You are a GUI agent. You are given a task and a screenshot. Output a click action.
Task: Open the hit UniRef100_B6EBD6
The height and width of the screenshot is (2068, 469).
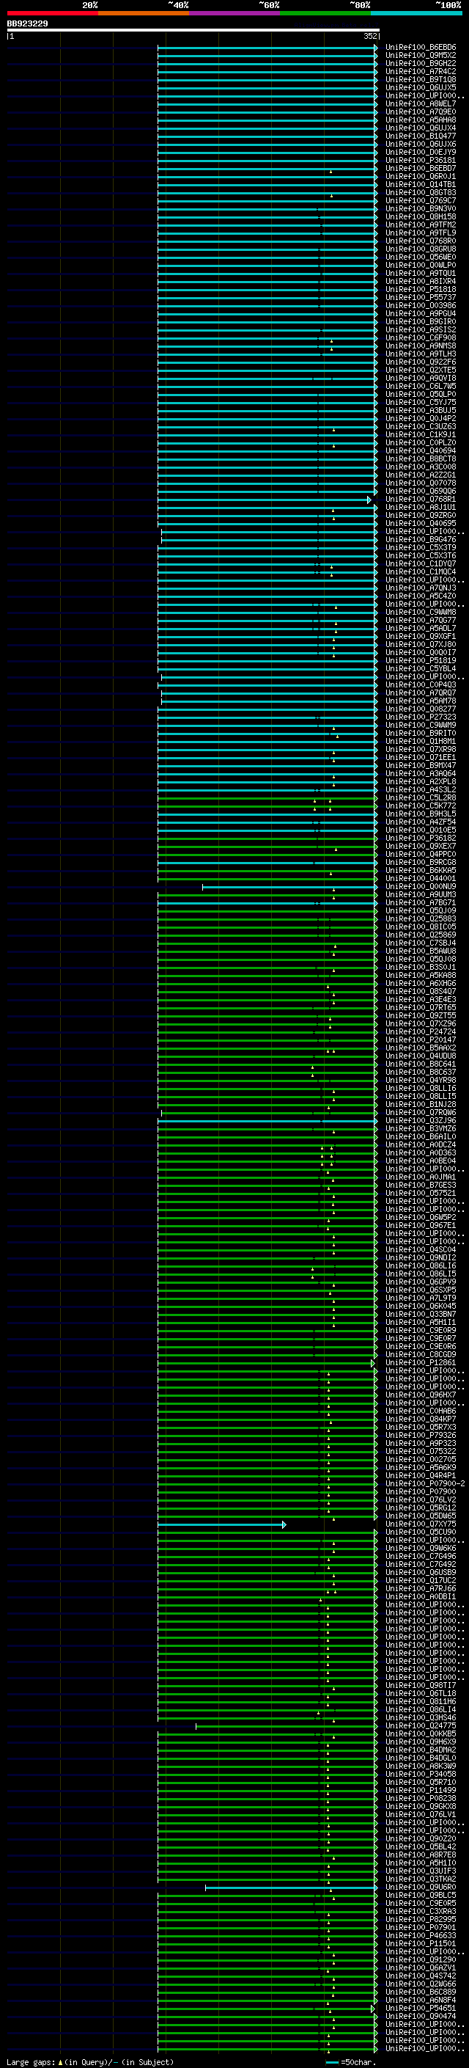pyautogui.click(x=421, y=48)
